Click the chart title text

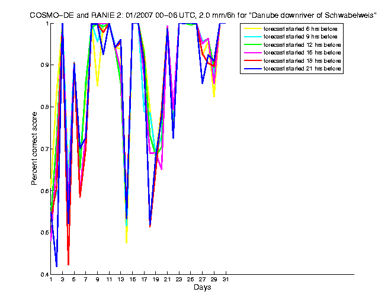tap(203, 15)
